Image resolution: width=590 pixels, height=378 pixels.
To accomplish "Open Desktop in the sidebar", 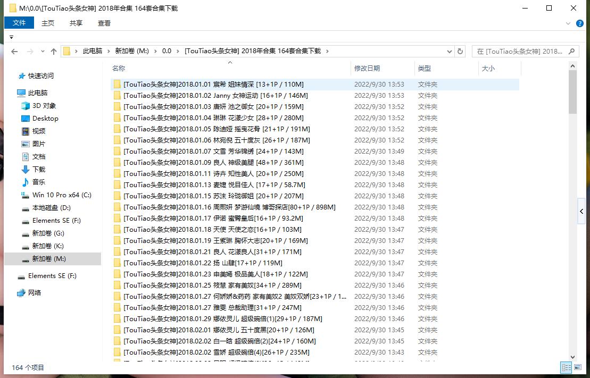I will pyautogui.click(x=45, y=119).
